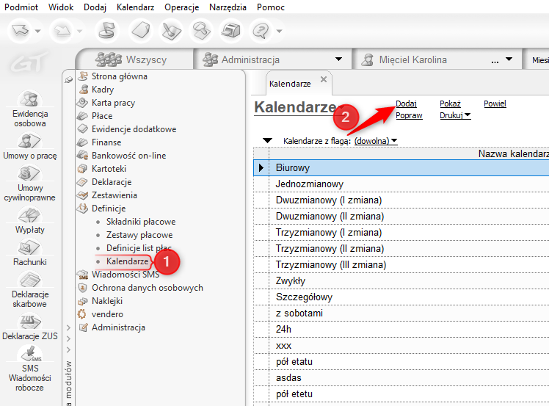Open the Mięciel Karolina dropdown arrow
The height and width of the screenshot is (406, 549).
click(509, 59)
